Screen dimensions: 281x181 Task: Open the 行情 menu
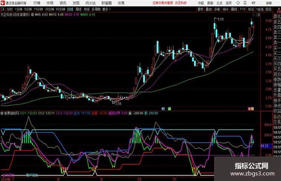point(37,3)
